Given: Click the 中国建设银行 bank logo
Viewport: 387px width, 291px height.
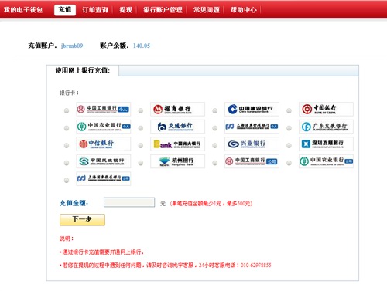Looking at the screenshot, I should (252, 109).
